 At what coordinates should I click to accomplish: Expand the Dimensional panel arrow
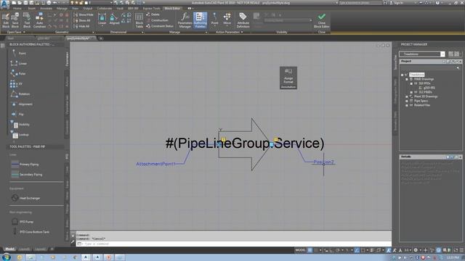click(x=142, y=32)
